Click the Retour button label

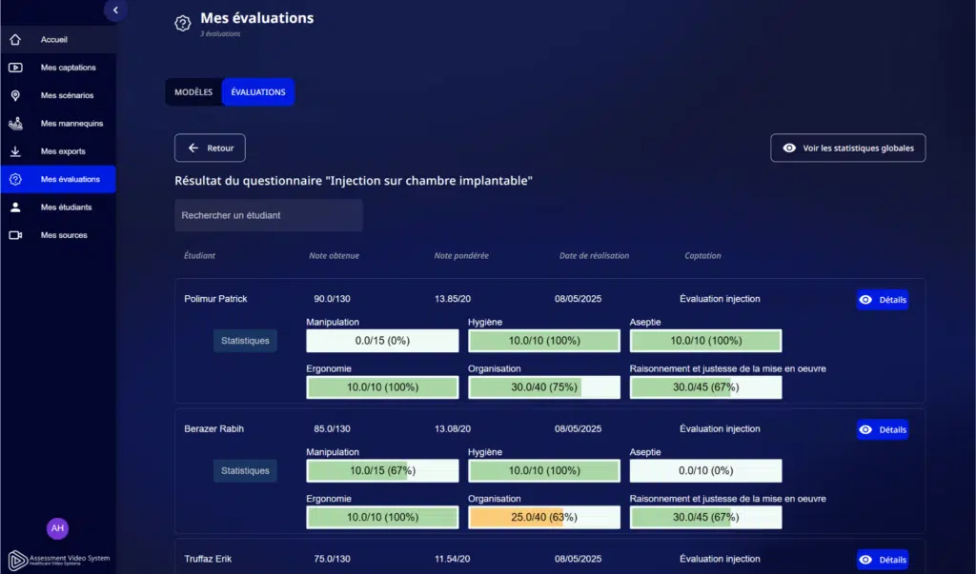220,148
